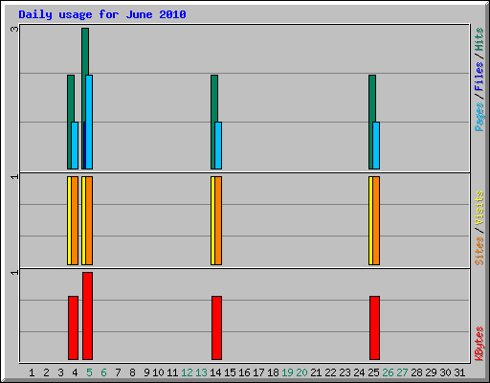Click the 'Hits' legend label
Viewport: 490px width, 383px height.
479,39
